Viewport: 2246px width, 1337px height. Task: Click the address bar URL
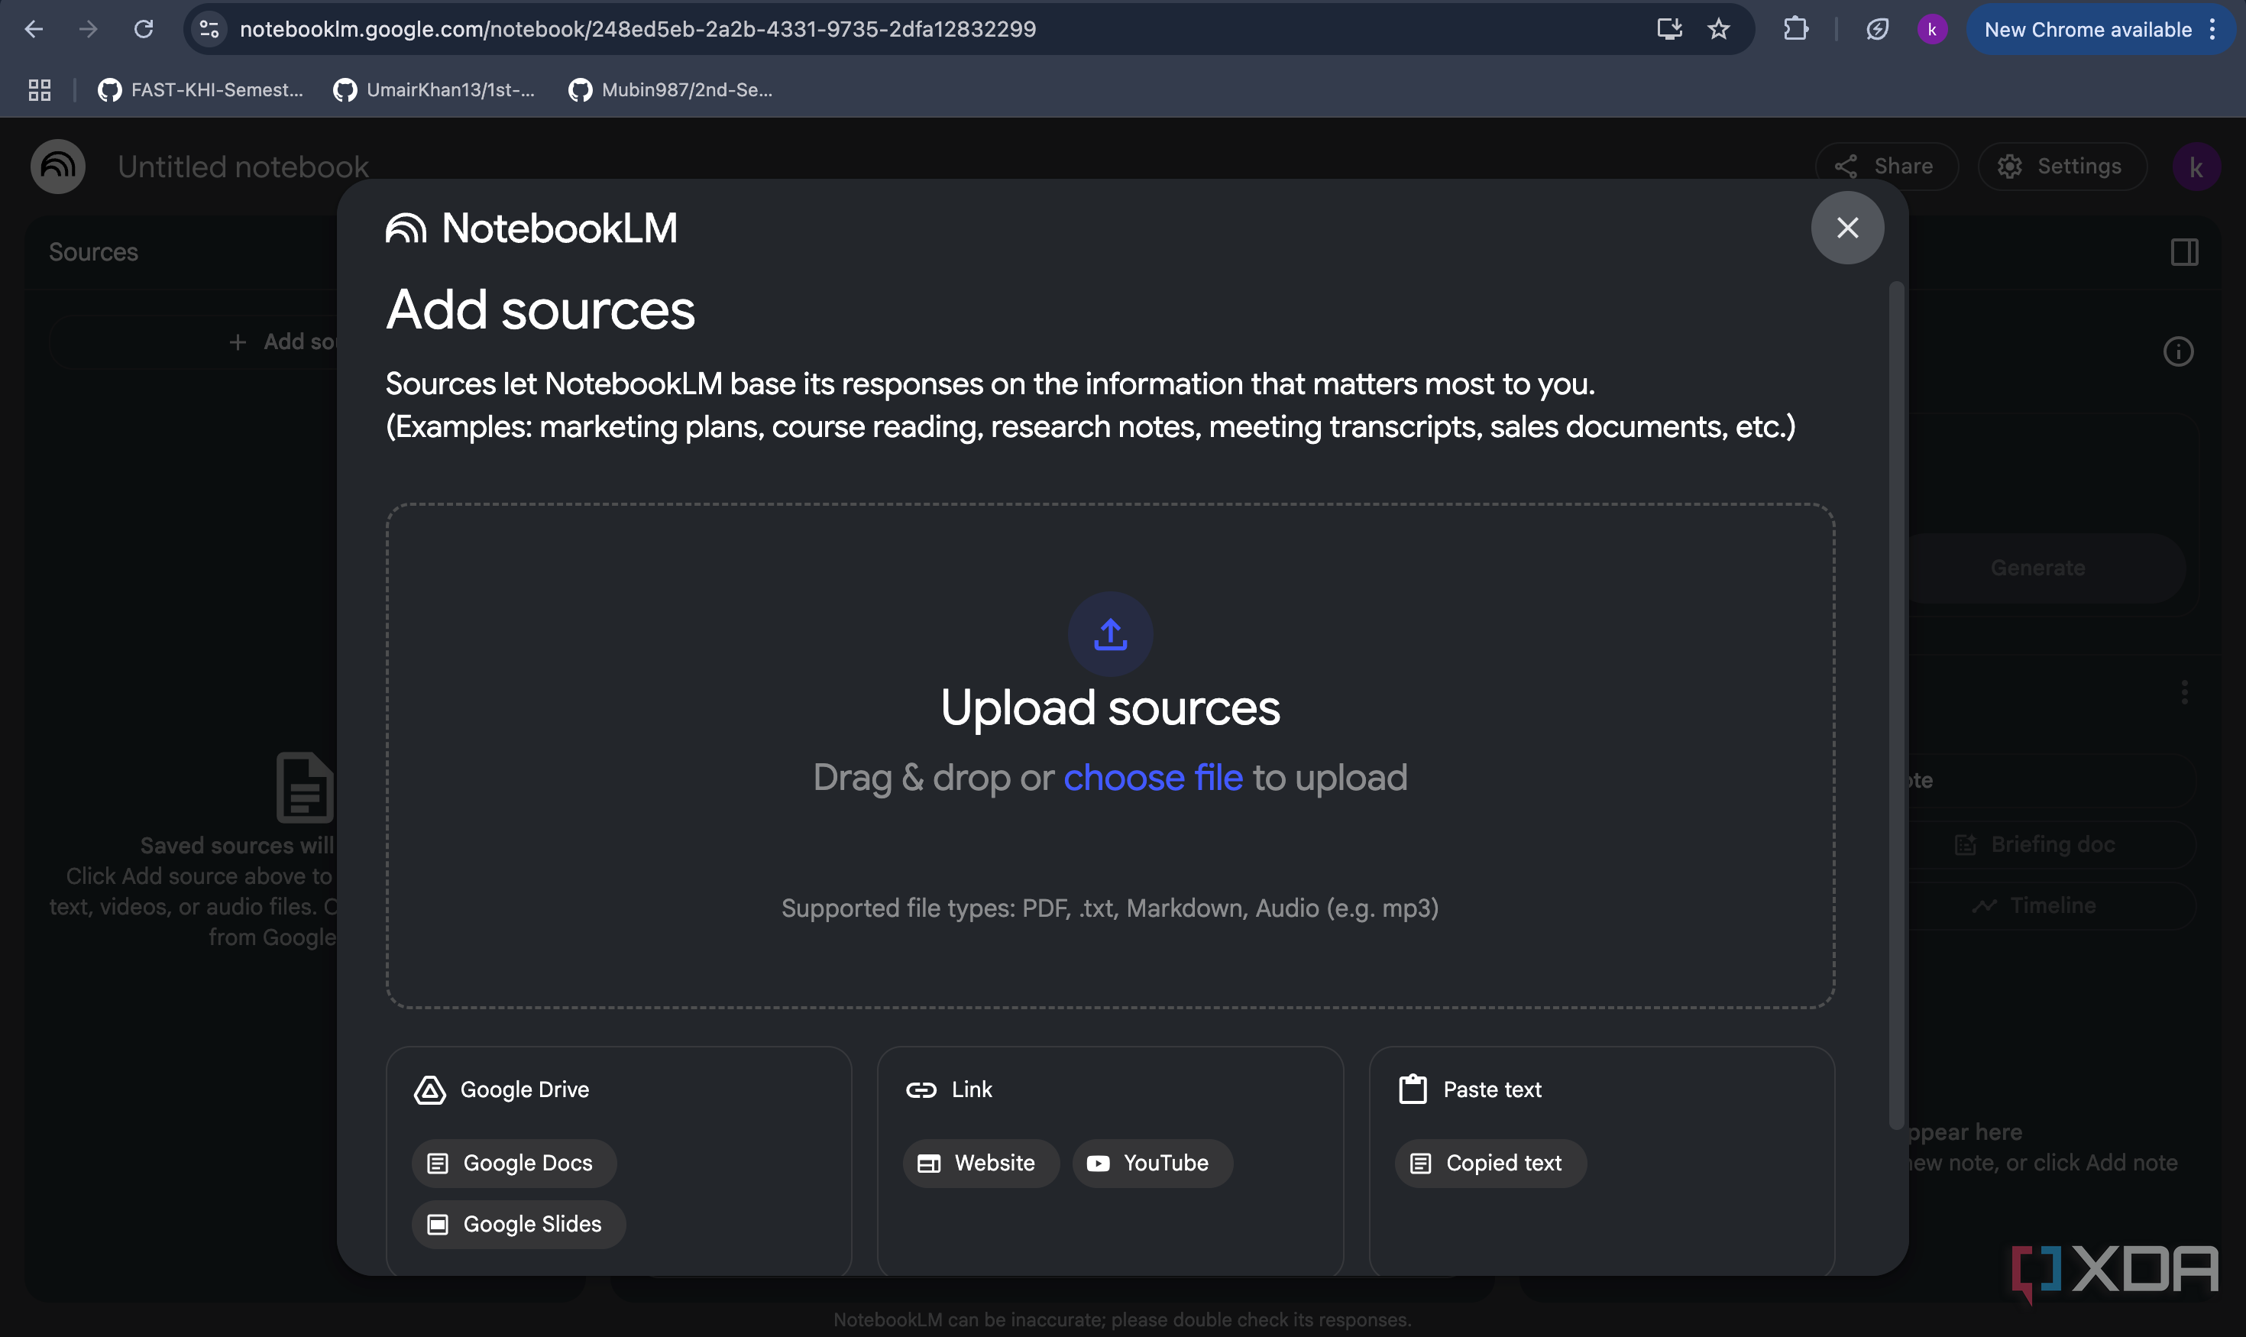pyautogui.click(x=638, y=29)
